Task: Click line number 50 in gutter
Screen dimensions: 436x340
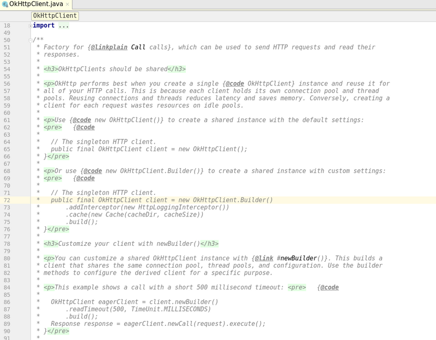Action: [x=7, y=40]
